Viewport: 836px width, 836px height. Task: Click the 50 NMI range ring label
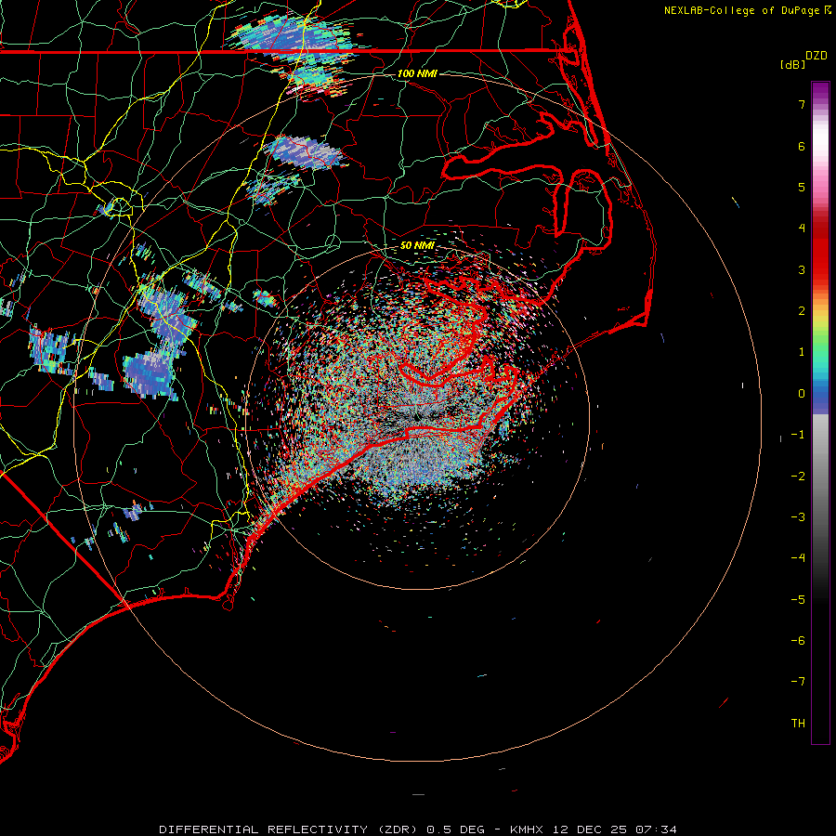[x=417, y=245]
